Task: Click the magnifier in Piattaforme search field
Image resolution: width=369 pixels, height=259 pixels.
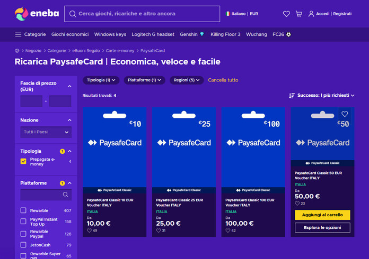Action: pyautogui.click(x=65, y=195)
